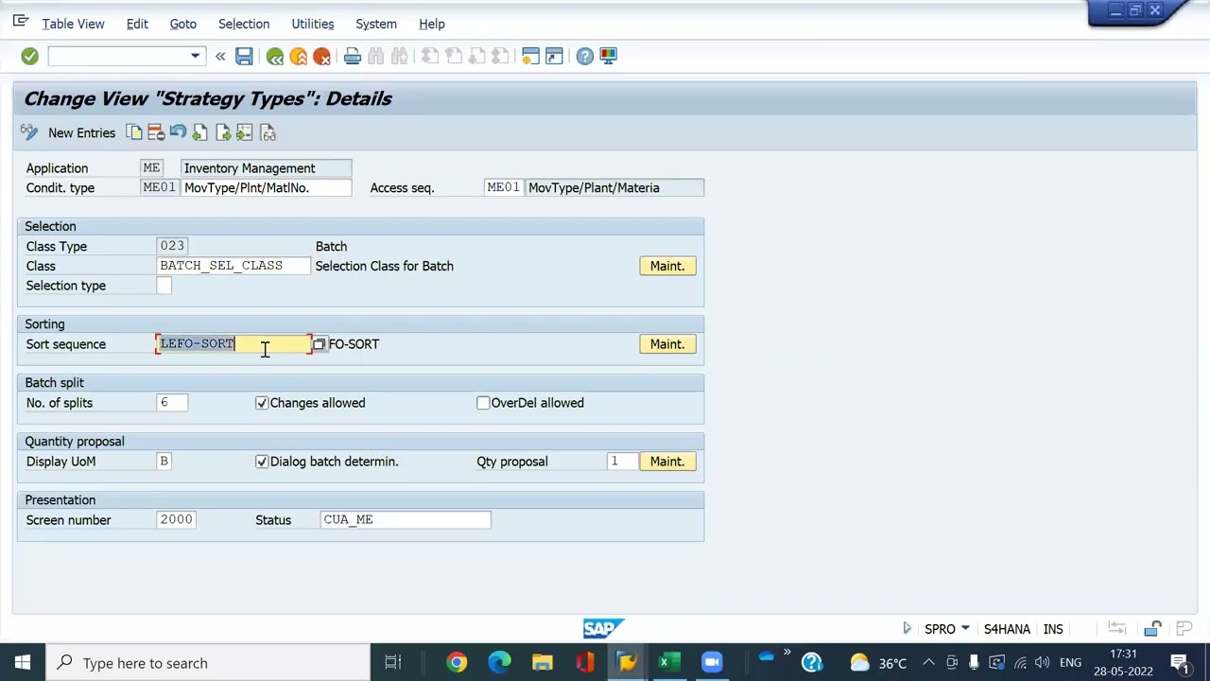Click the Display UoM field
The width and height of the screenshot is (1210, 681).
[164, 462]
